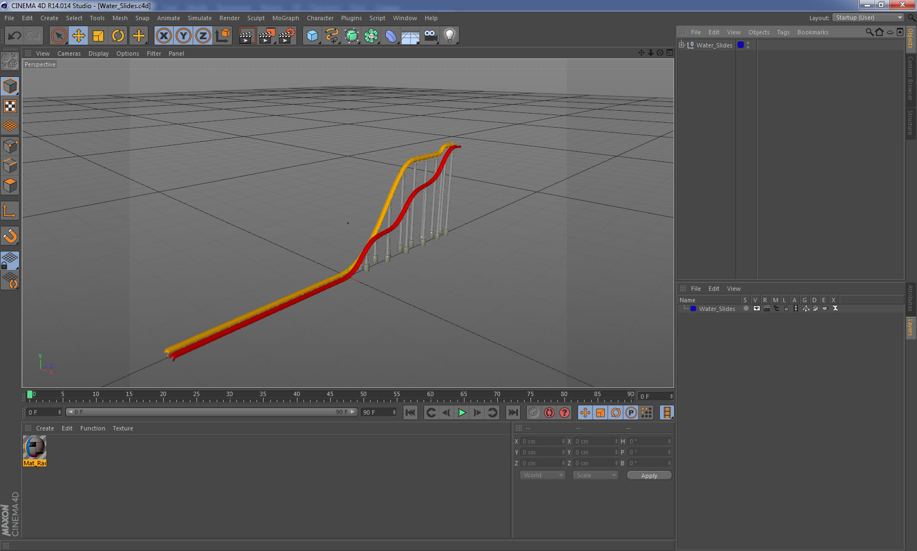Toggle layer Render for Water_Slides

[766, 308]
